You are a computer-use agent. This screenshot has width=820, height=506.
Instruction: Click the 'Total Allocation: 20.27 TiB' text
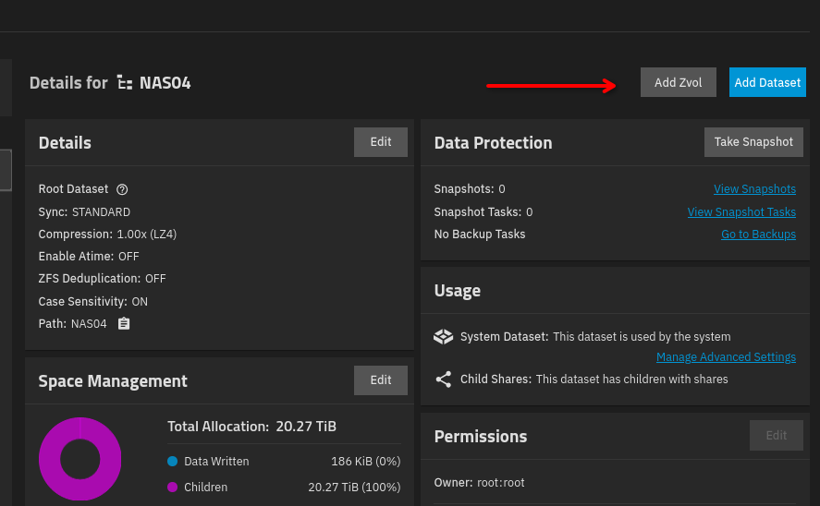point(251,427)
